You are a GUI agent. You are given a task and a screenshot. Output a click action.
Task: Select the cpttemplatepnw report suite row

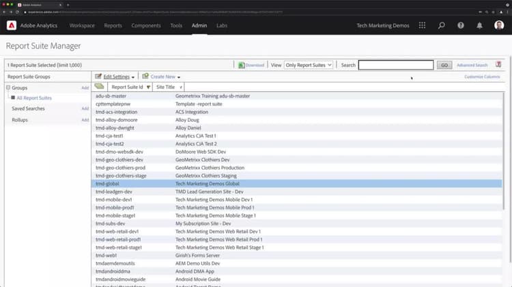click(x=296, y=104)
